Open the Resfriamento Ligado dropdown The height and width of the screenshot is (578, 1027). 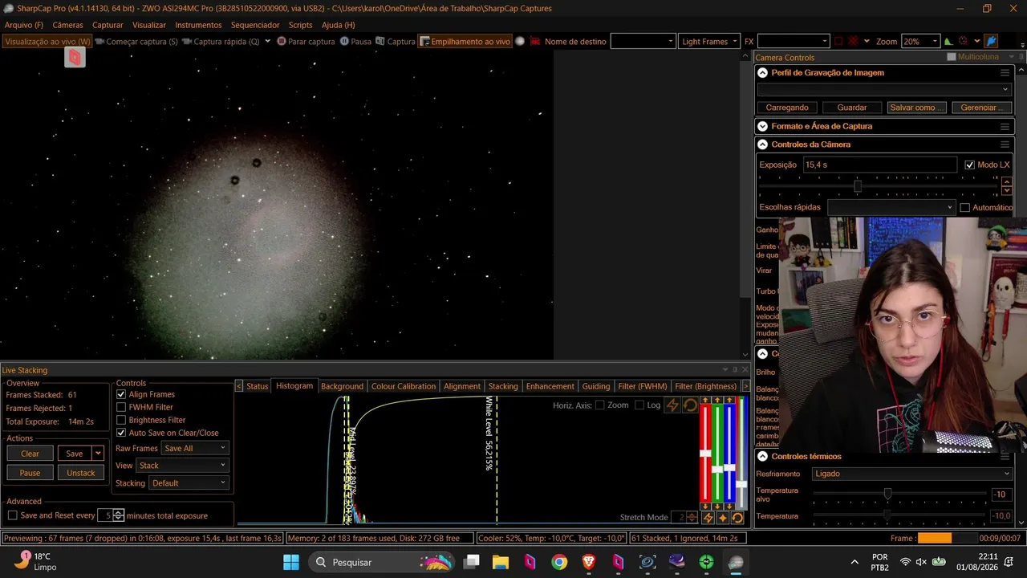(911, 474)
